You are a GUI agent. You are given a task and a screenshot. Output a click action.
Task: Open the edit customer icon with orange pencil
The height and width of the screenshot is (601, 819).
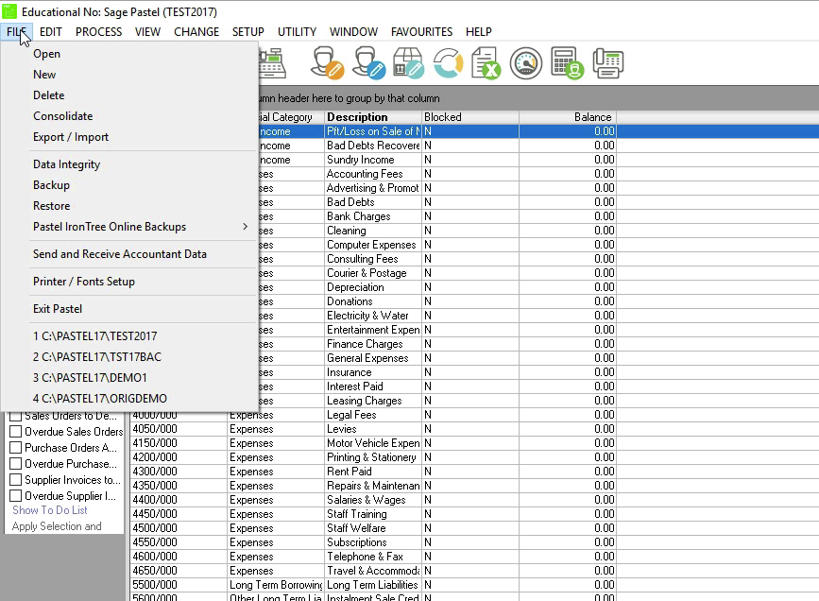click(x=327, y=63)
